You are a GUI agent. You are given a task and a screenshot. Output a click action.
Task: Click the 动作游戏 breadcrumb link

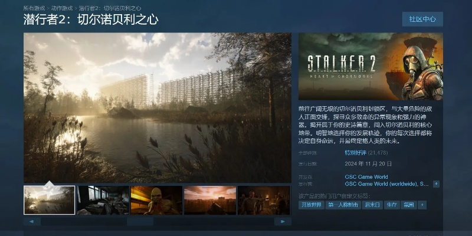tap(62, 8)
